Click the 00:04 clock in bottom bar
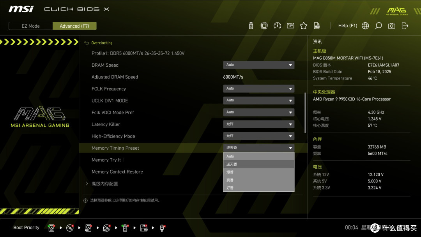Image resolution: width=421 pixels, height=237 pixels. coord(352,228)
